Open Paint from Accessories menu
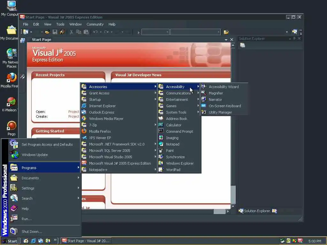The height and width of the screenshot is (245, 327). click(179, 151)
